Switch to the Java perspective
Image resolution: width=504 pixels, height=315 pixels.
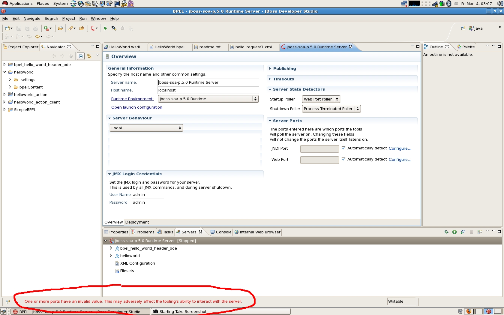point(476,28)
